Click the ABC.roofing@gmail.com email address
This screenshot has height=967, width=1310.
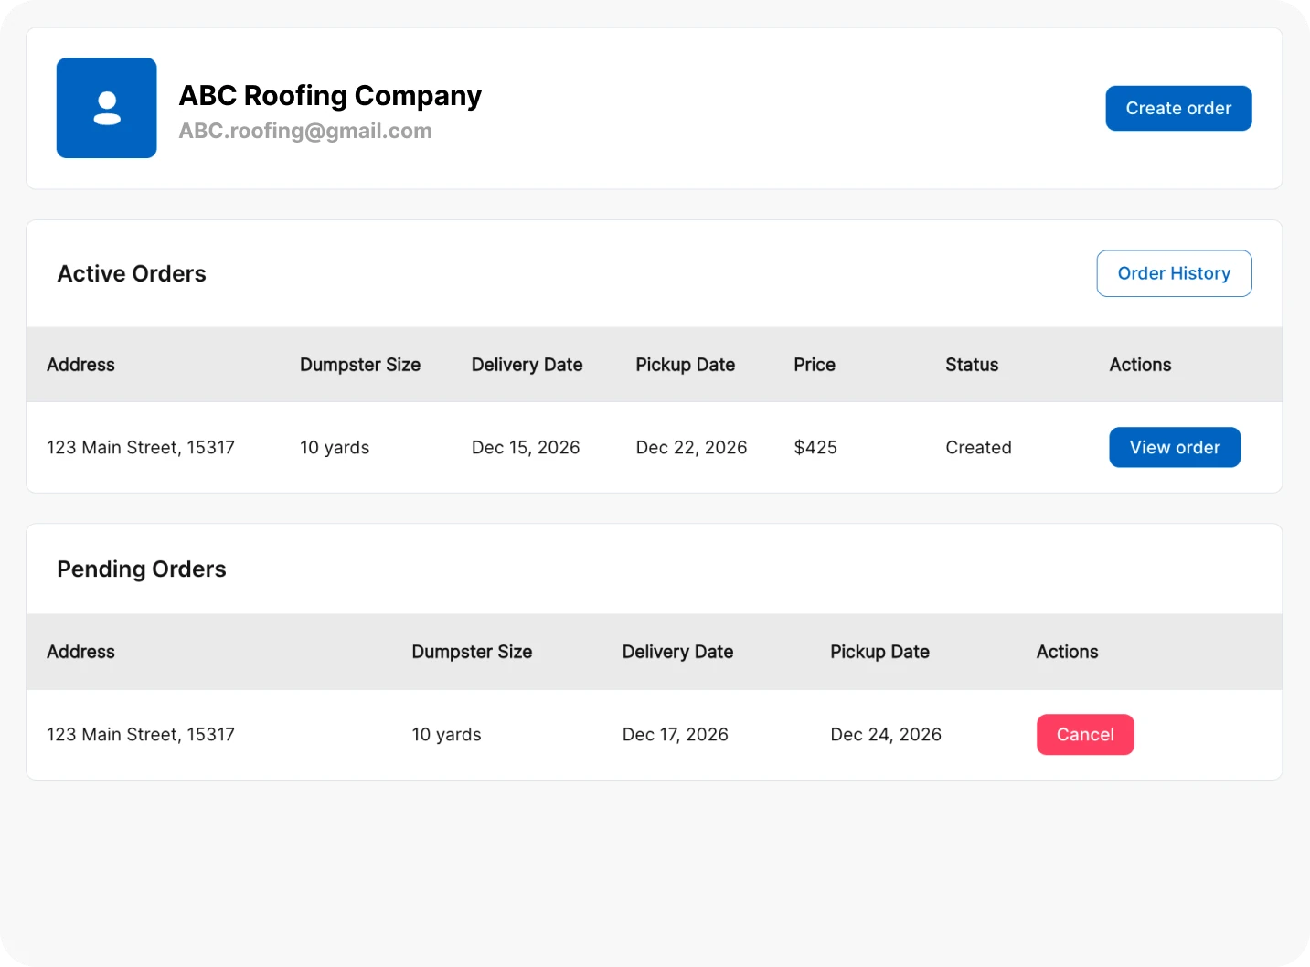click(x=305, y=131)
